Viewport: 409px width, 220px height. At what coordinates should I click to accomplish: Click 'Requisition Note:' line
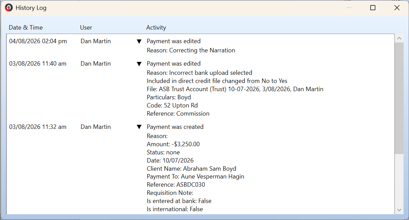pyautogui.click(x=170, y=193)
